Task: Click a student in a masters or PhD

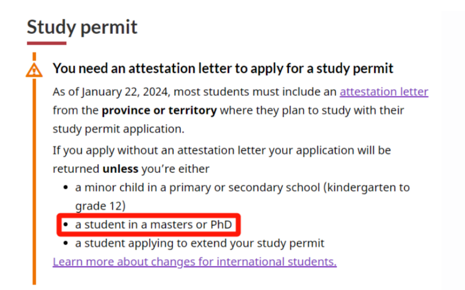Action: click(153, 225)
